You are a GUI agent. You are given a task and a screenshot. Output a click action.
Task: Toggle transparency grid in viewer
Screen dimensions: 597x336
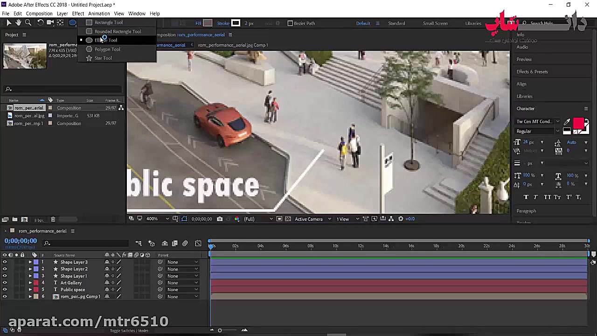pyautogui.click(x=288, y=219)
